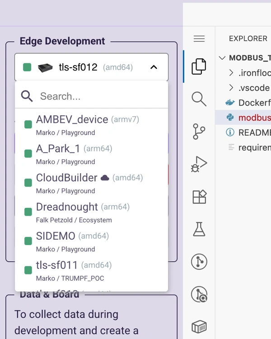Screen dimensions: 271x339
Task: Open the Source Control view
Action: 199,132
